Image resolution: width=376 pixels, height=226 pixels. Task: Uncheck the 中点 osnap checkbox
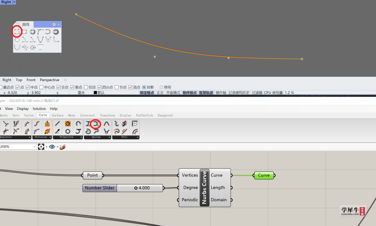point(28,87)
